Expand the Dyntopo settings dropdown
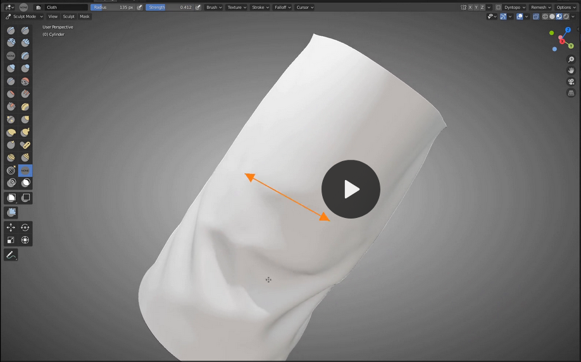This screenshot has height=362, width=581. (x=515, y=8)
